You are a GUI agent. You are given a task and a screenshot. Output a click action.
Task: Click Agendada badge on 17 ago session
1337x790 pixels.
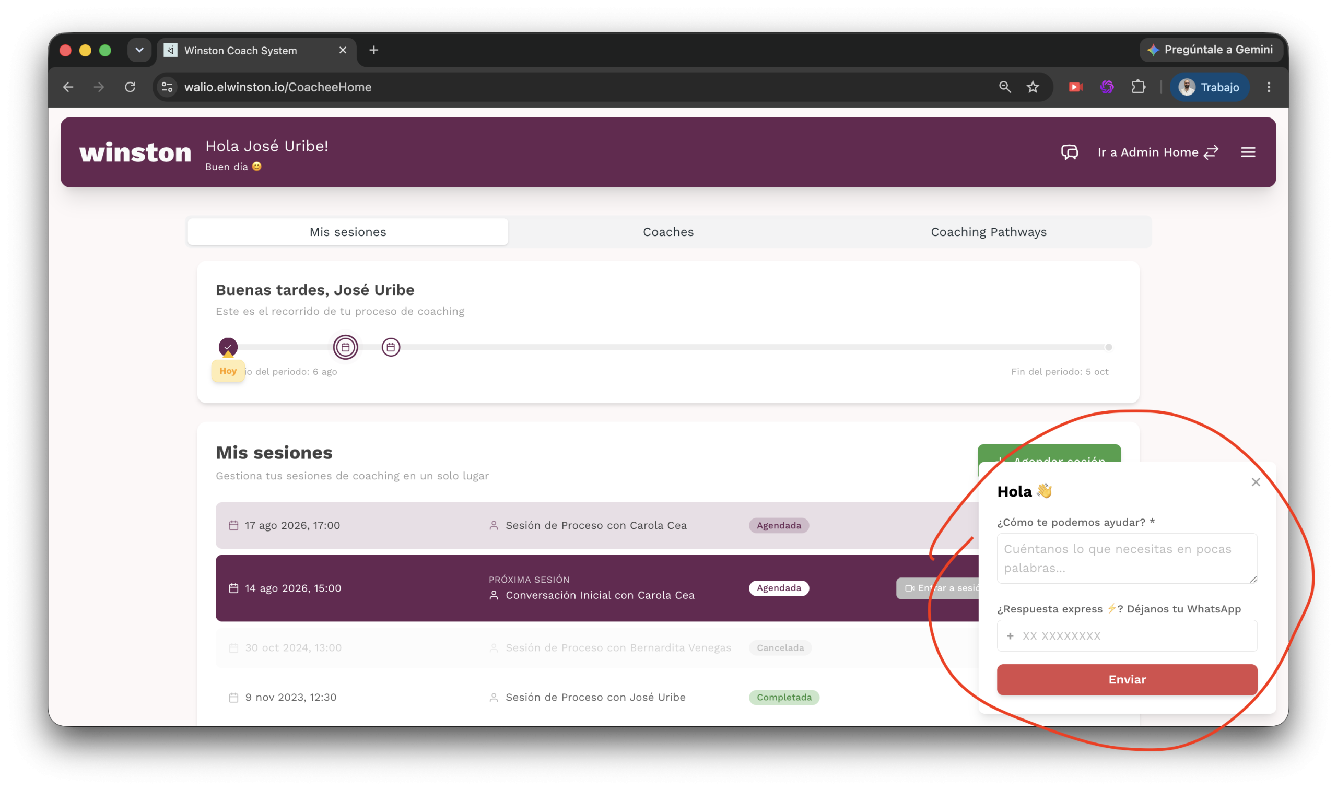(x=779, y=525)
